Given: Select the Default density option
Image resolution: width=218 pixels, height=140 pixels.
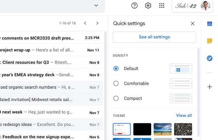Looking at the screenshot, I should click(116, 69).
